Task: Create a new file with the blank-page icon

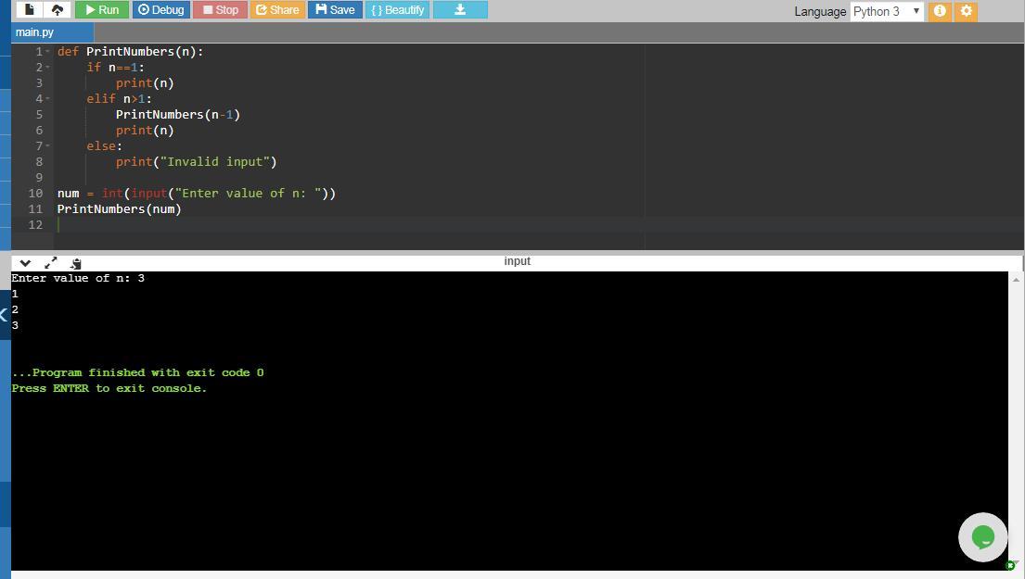Action: 29,10
